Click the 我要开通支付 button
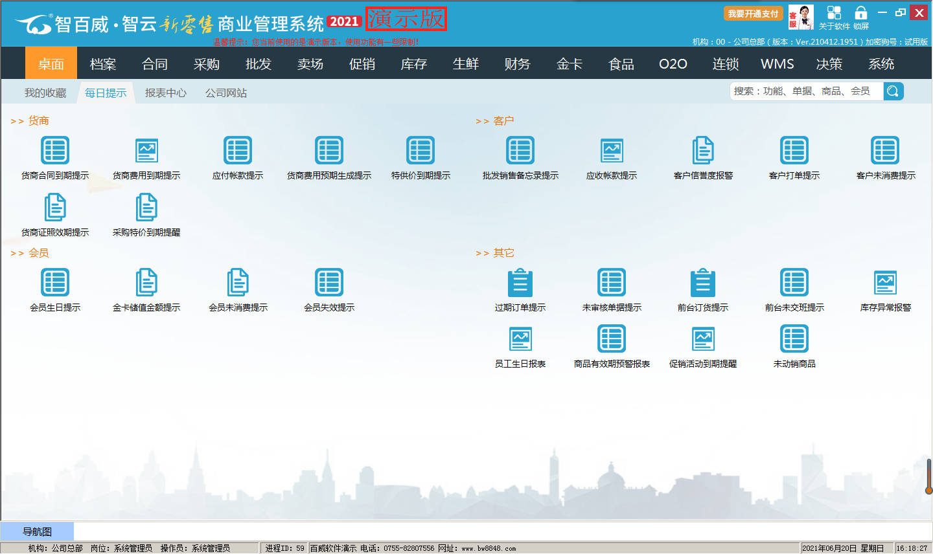The image size is (933, 554). pyautogui.click(x=753, y=14)
